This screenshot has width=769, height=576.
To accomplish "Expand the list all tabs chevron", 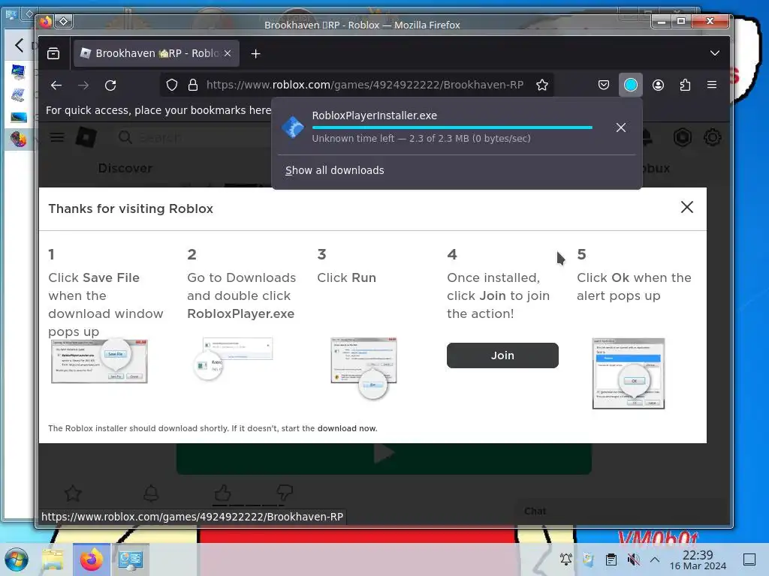I will (715, 53).
